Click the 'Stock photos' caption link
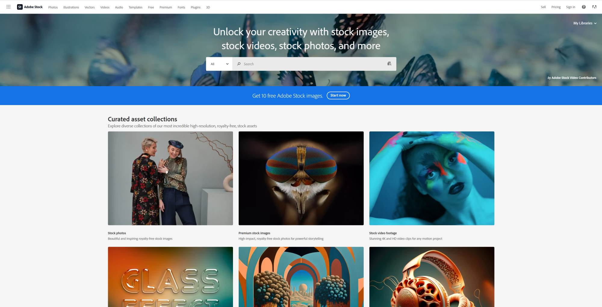Screen dimensions: 602x307 (117, 233)
